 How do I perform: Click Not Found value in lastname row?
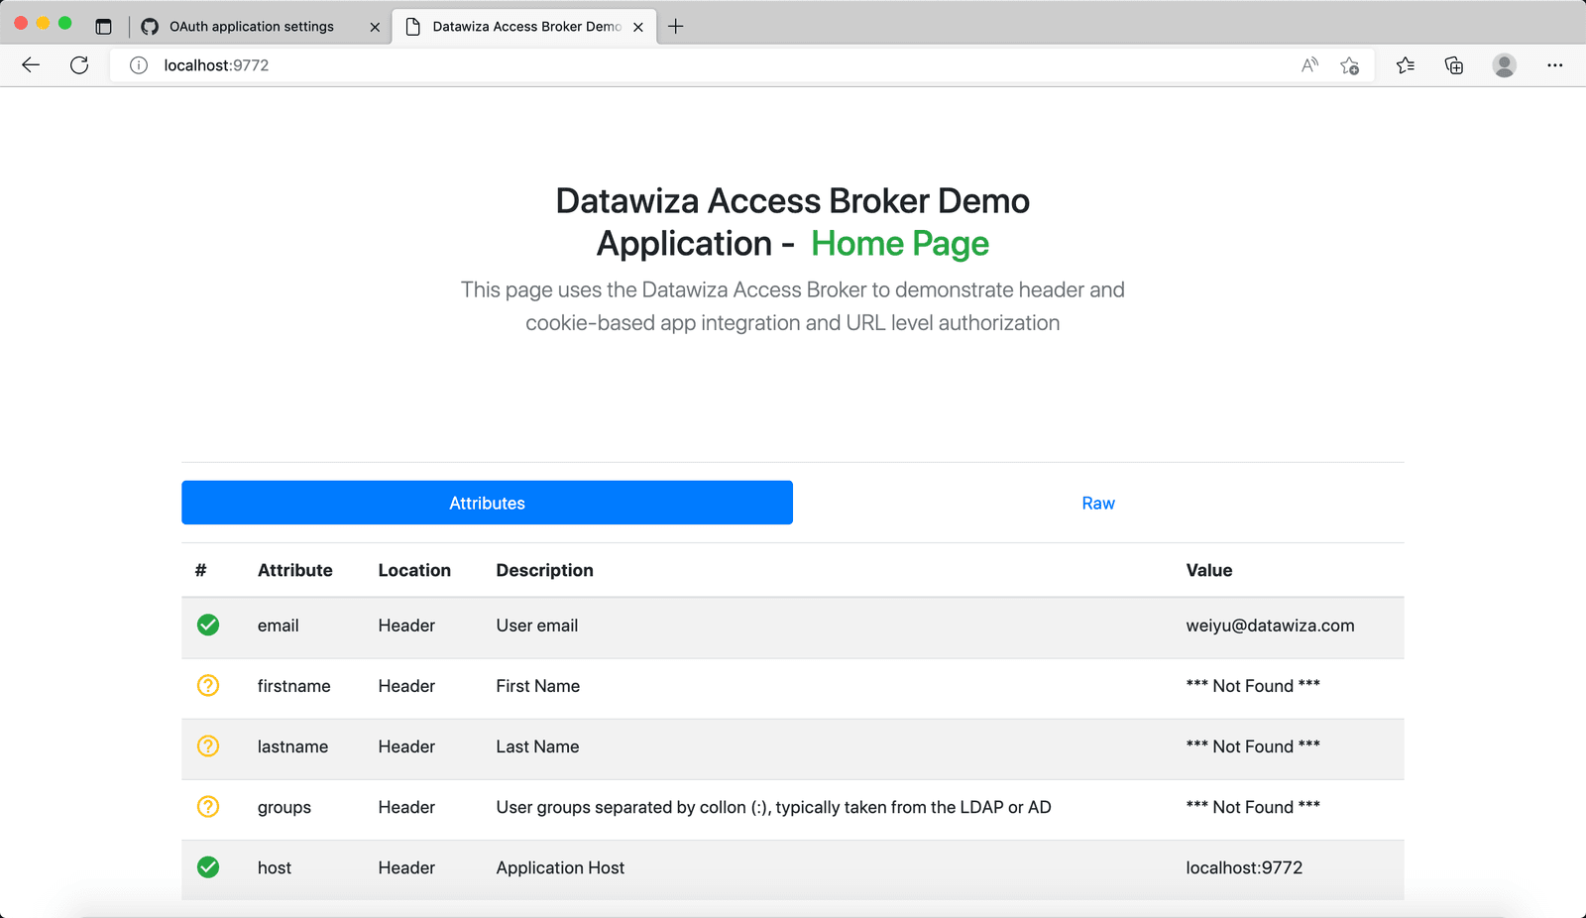1253,746
